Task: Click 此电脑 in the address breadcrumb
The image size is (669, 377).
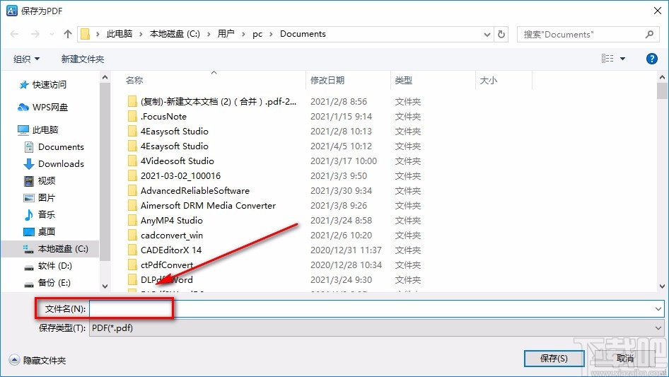Action: [x=119, y=34]
